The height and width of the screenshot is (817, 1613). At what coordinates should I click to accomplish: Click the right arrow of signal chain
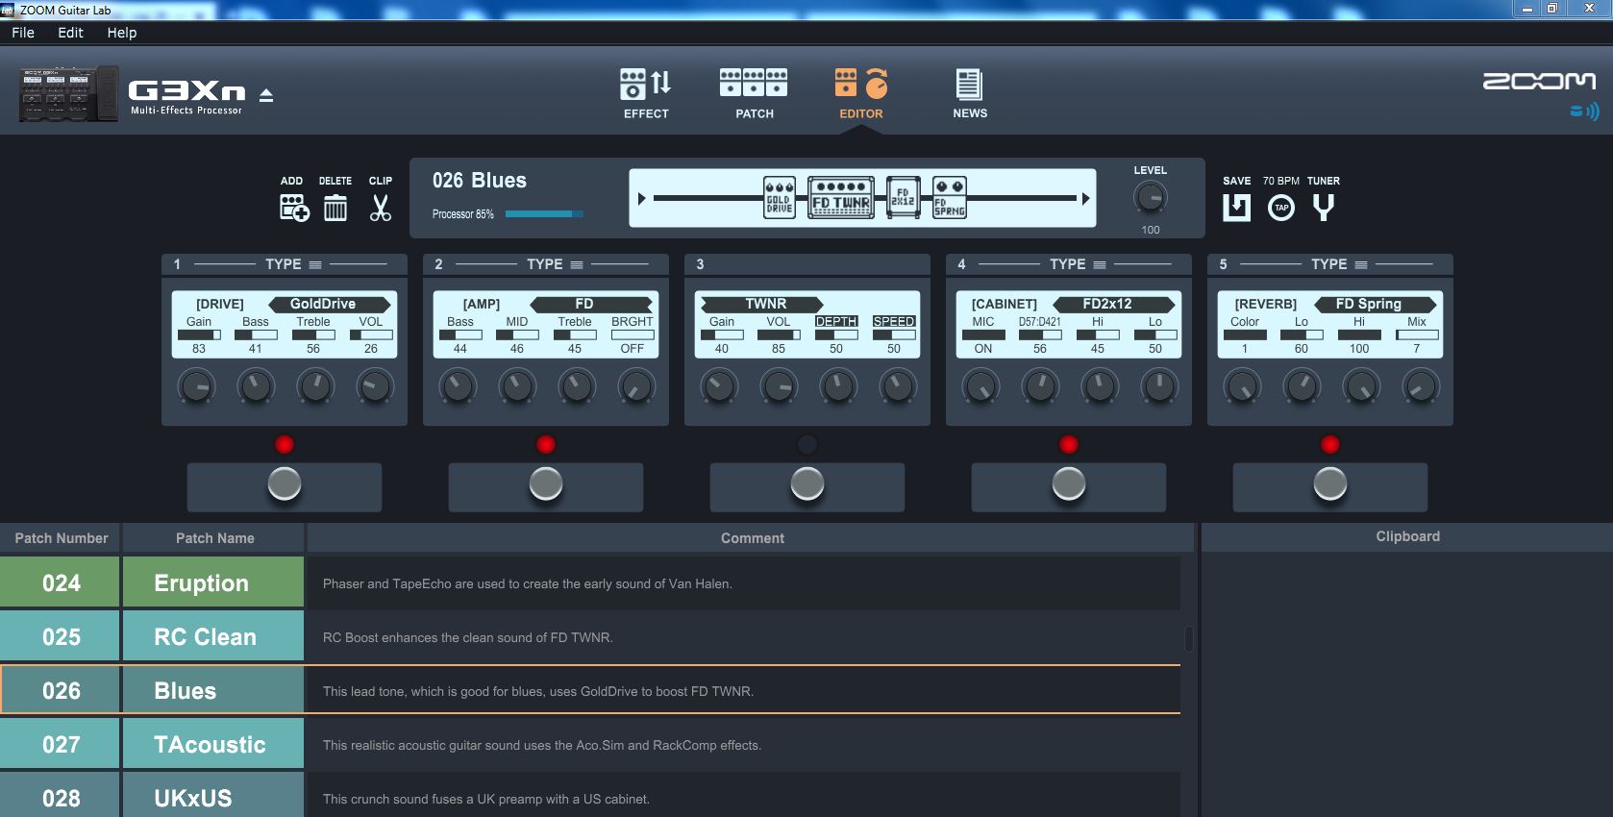pyautogui.click(x=1085, y=199)
